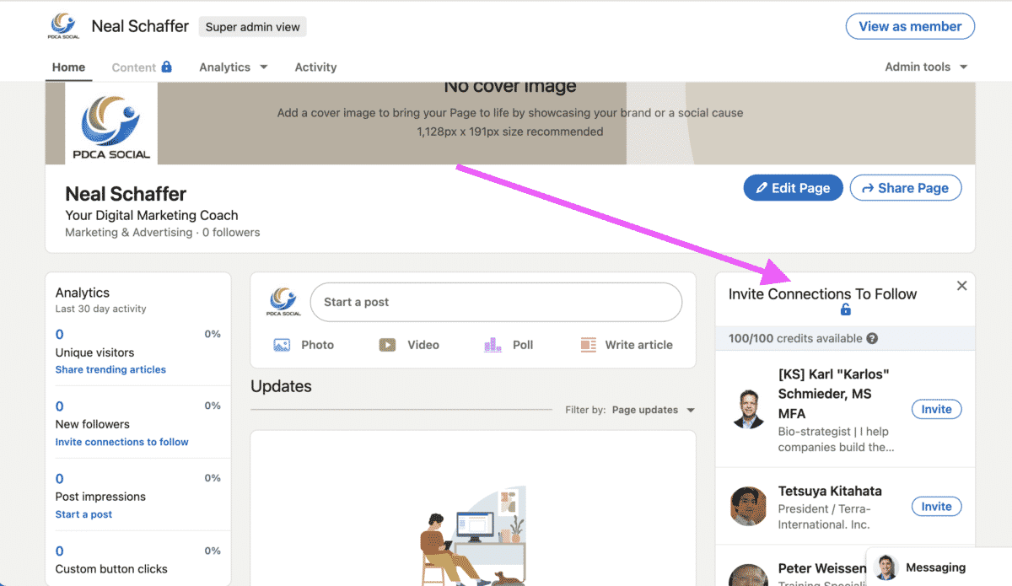This screenshot has width=1012, height=586.
Task: Click the Analytics panel heading
Action: click(x=83, y=293)
